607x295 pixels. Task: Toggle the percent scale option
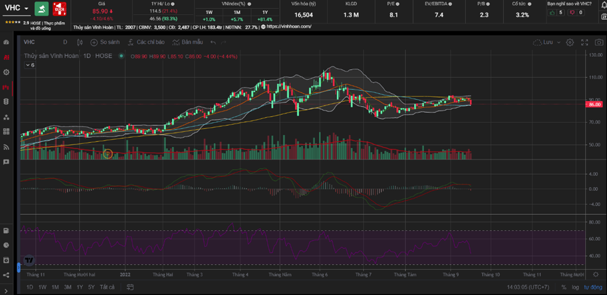tap(564, 287)
